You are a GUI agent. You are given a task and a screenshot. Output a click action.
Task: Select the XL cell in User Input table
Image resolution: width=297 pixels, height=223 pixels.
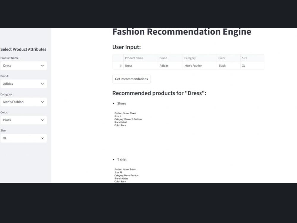252,66
